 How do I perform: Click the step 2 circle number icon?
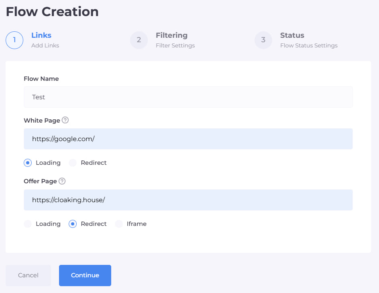(x=139, y=40)
